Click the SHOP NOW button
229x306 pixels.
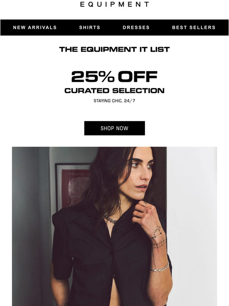[x=114, y=128]
